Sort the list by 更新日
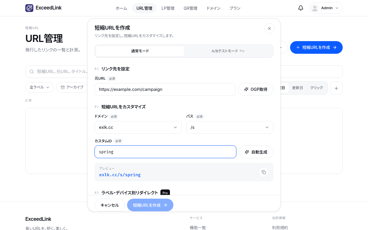Viewport: 368px width, 230px height. coord(298,88)
